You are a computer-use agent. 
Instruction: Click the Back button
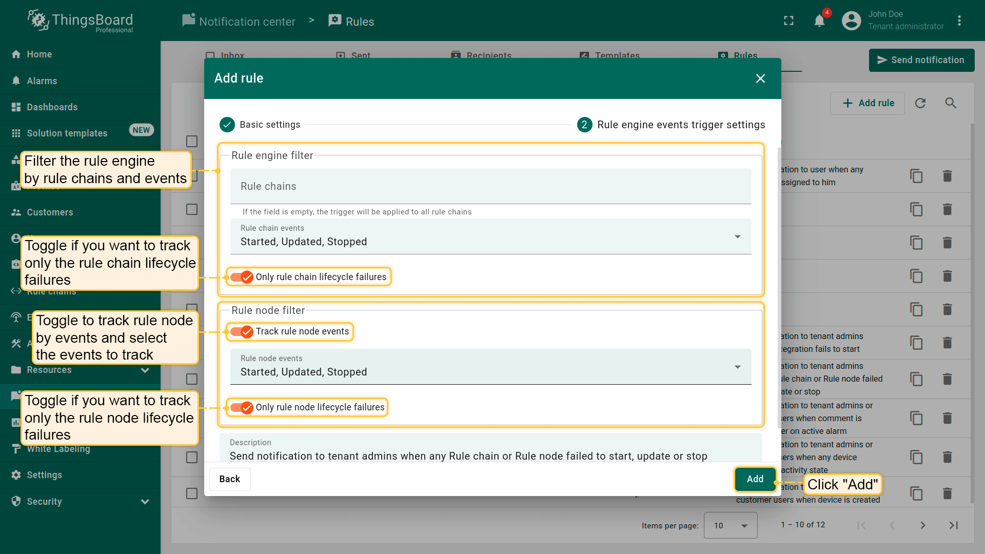[229, 479]
